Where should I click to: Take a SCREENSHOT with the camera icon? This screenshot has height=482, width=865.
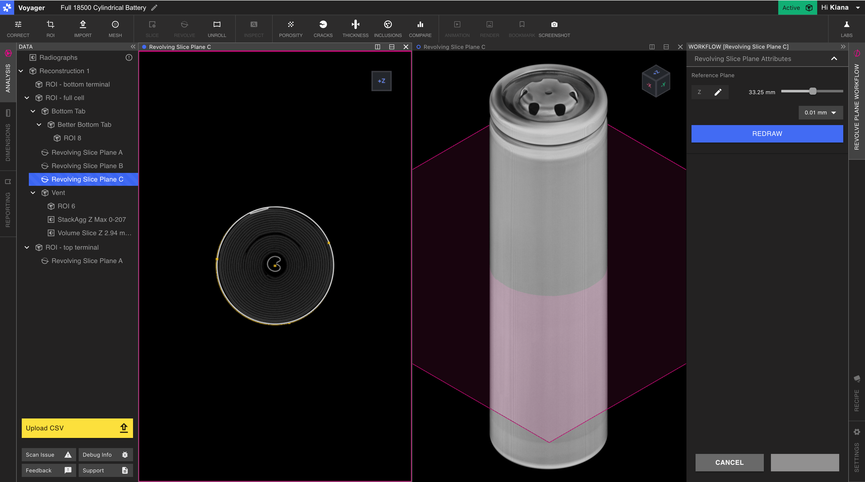(x=554, y=29)
